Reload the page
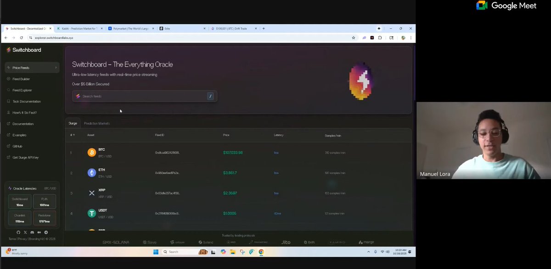551x269 pixels. coord(21,38)
